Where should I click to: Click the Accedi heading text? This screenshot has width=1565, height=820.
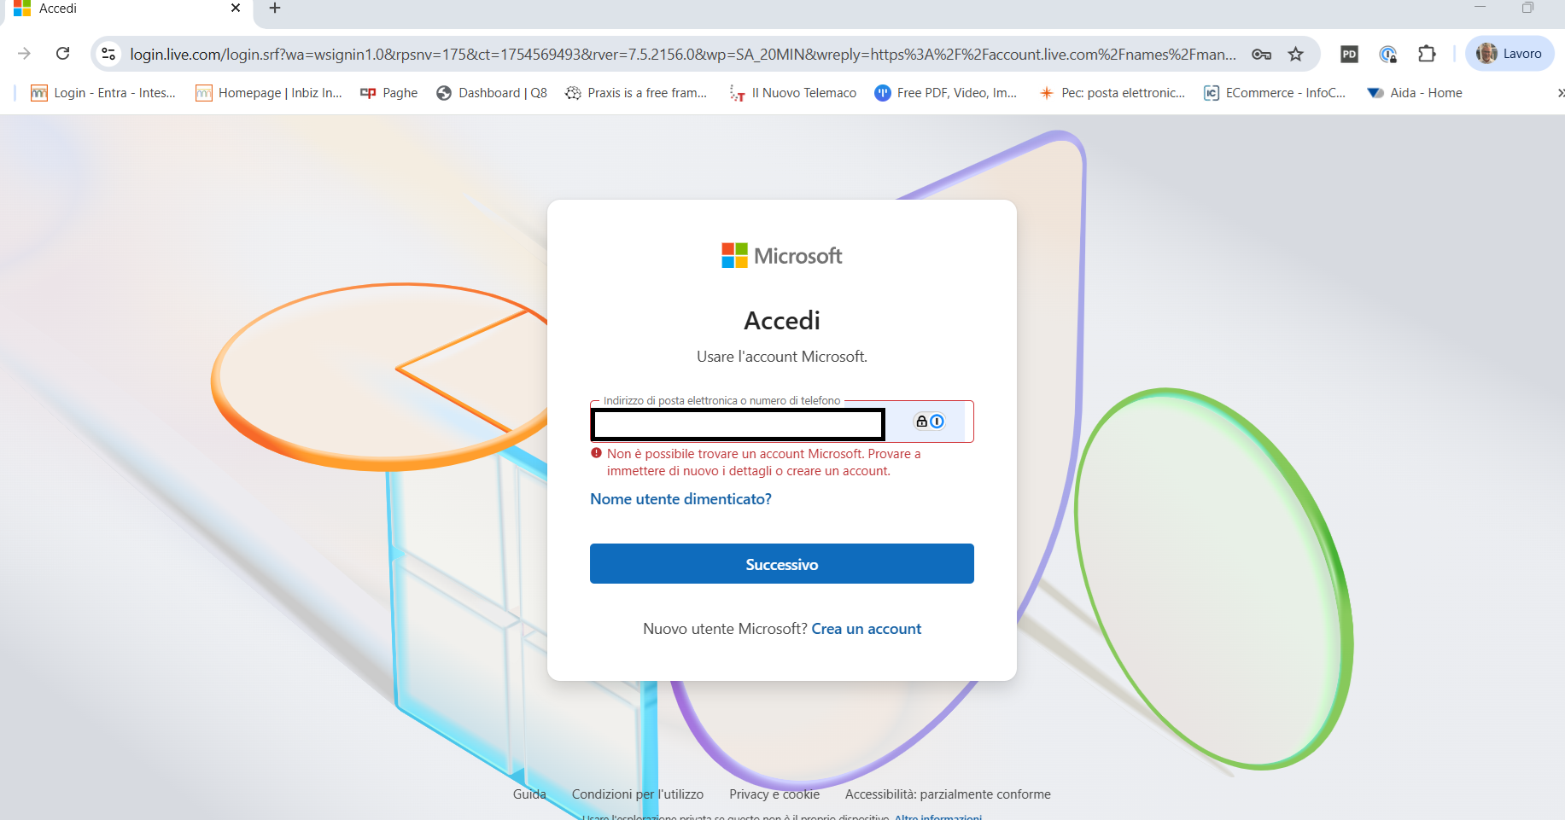click(781, 321)
